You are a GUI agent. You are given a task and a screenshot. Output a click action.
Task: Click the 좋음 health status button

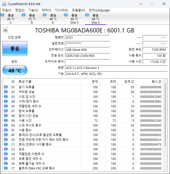[15, 49]
